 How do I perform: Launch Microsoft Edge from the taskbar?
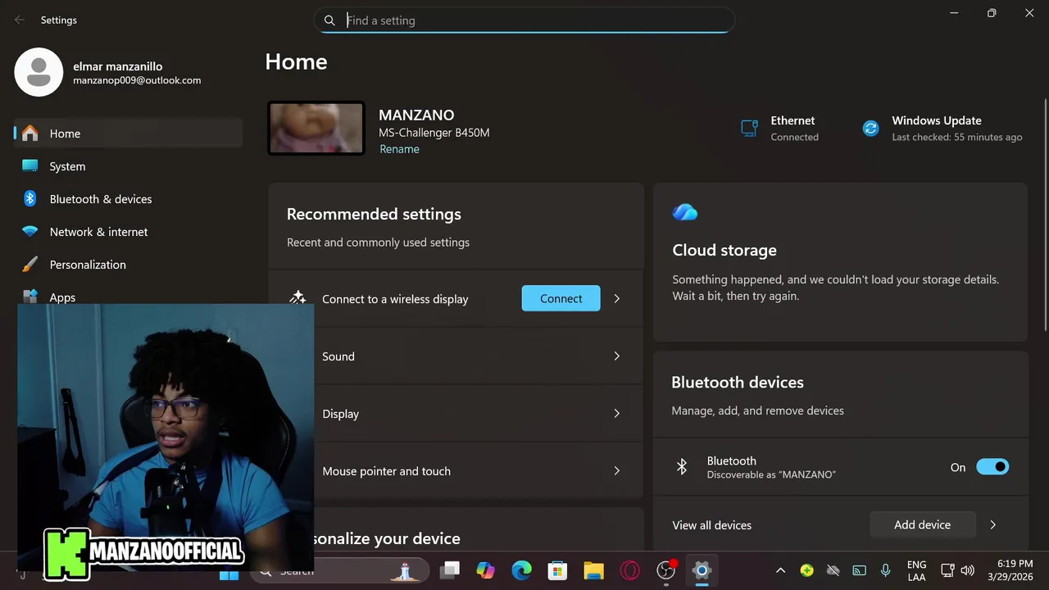click(522, 570)
